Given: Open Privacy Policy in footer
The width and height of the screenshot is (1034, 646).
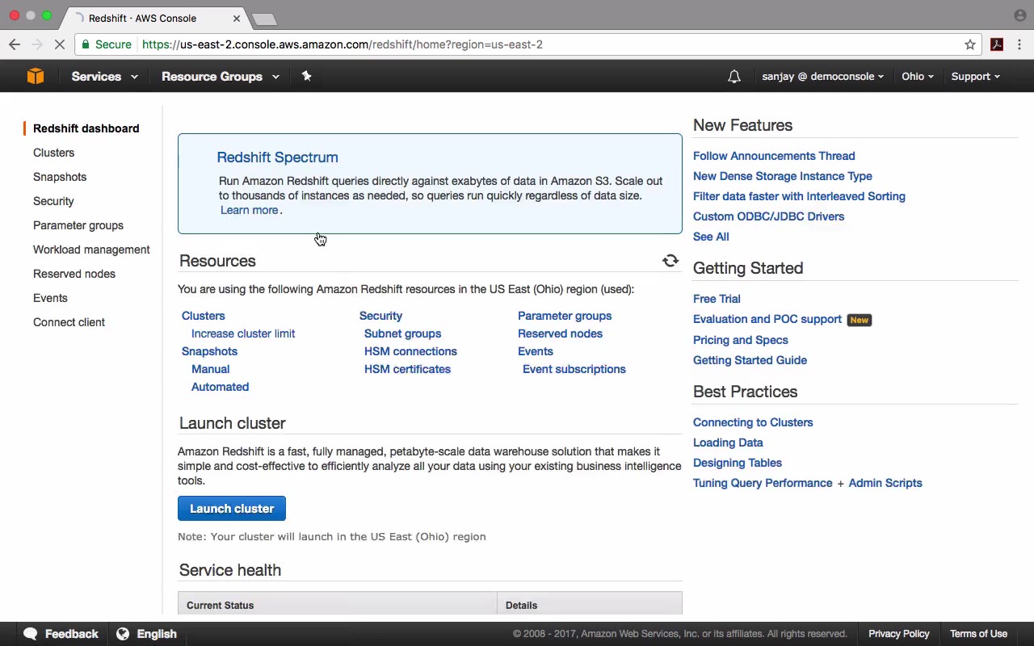Looking at the screenshot, I should point(899,634).
